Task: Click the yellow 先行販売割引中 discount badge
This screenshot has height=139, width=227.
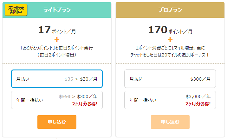Action: pos(16,10)
